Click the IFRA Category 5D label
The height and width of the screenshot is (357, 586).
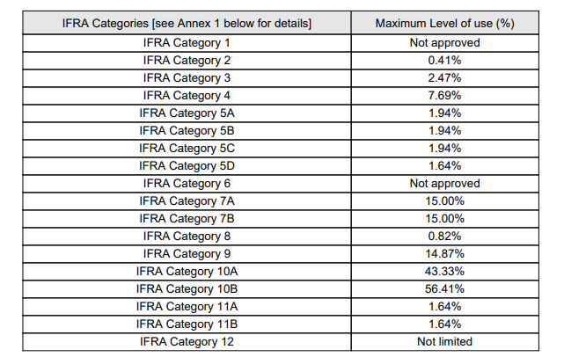[186, 165]
